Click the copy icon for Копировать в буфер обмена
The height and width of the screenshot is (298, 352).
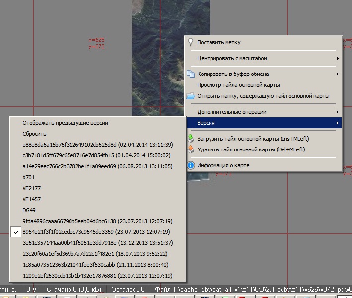point(190,74)
